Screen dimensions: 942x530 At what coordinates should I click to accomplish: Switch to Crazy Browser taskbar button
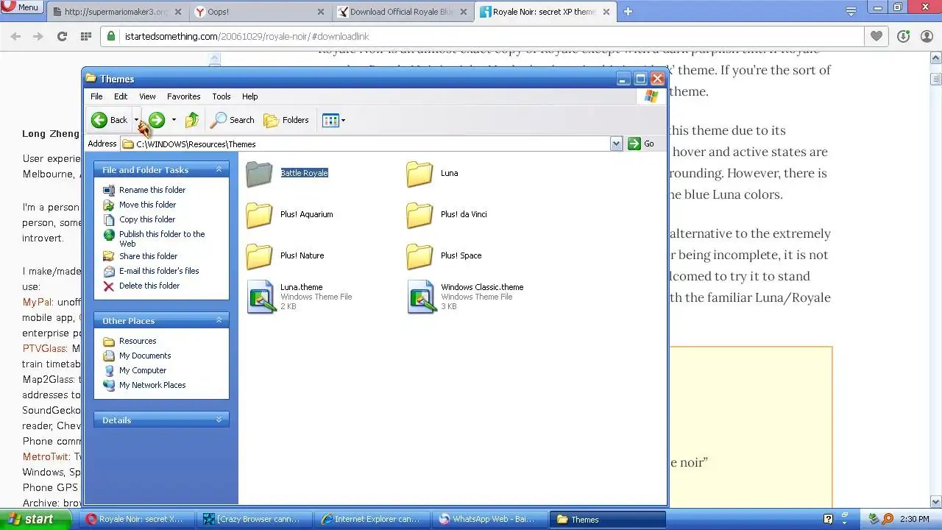(255, 519)
